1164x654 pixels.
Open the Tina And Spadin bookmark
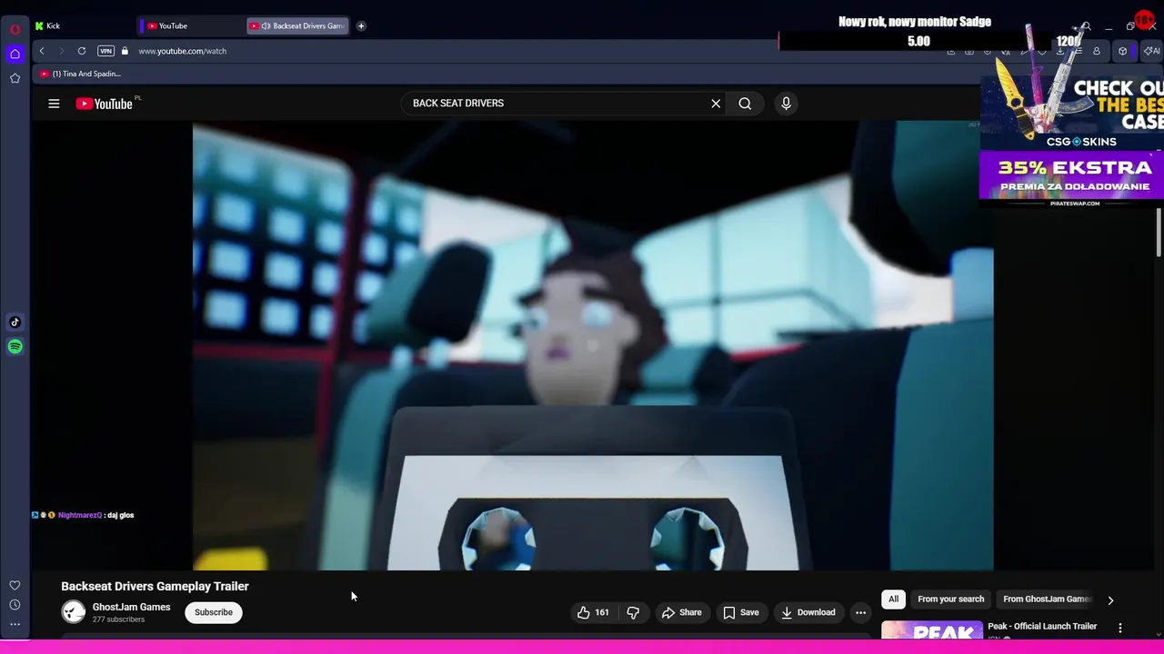[x=80, y=74]
